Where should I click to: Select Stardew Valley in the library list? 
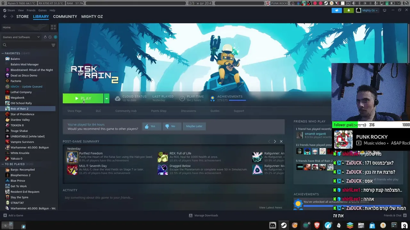(20, 120)
